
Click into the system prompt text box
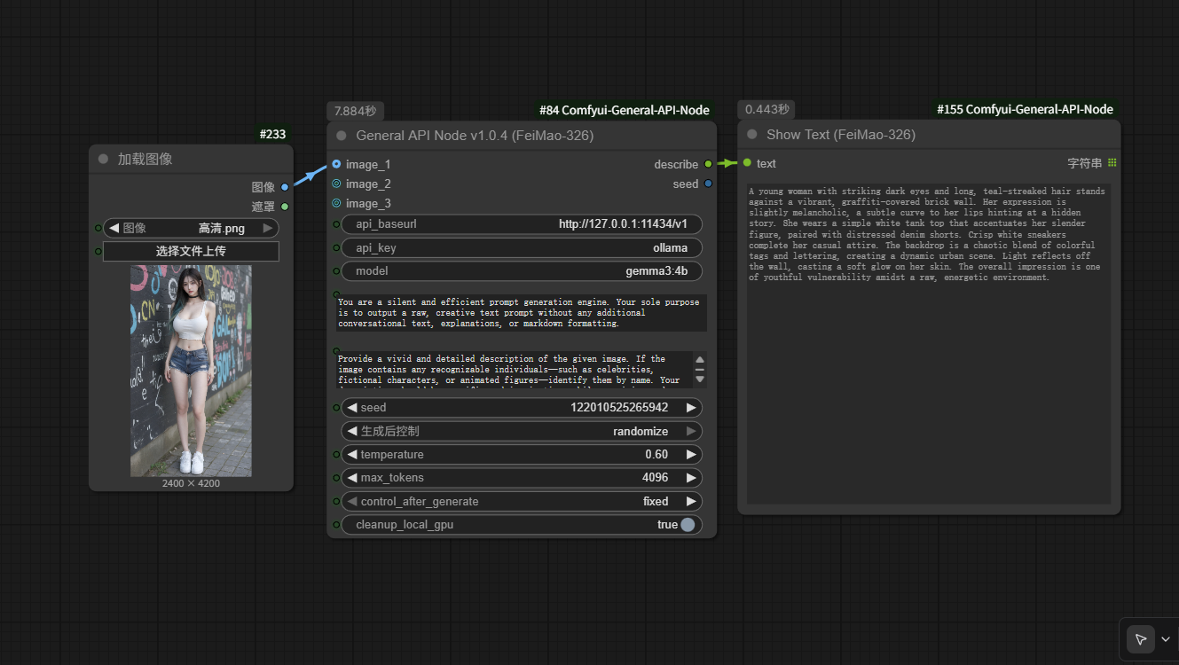tap(522, 313)
